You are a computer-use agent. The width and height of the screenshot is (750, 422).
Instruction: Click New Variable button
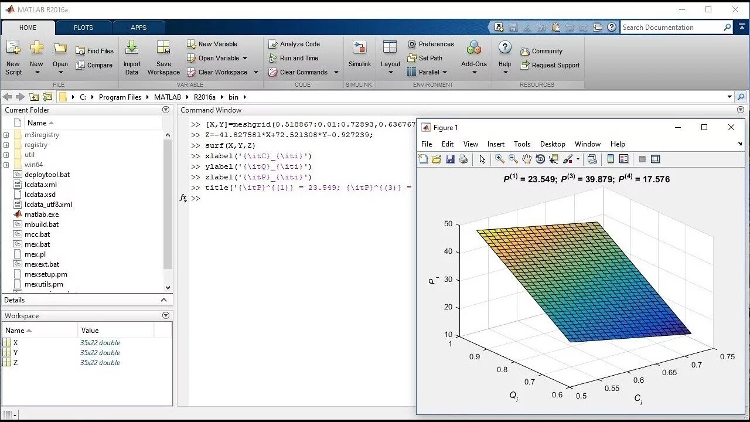click(x=212, y=44)
